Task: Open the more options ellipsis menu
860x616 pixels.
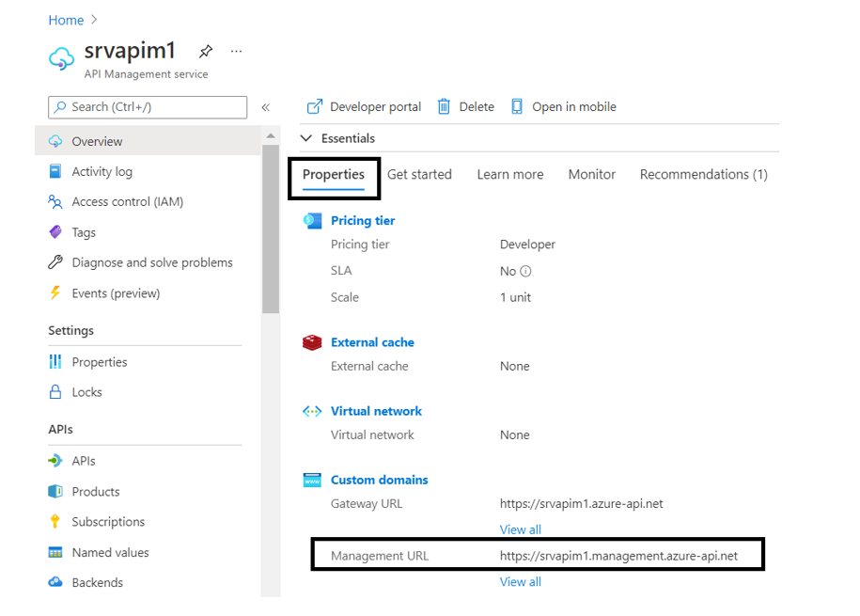Action: pos(237,51)
